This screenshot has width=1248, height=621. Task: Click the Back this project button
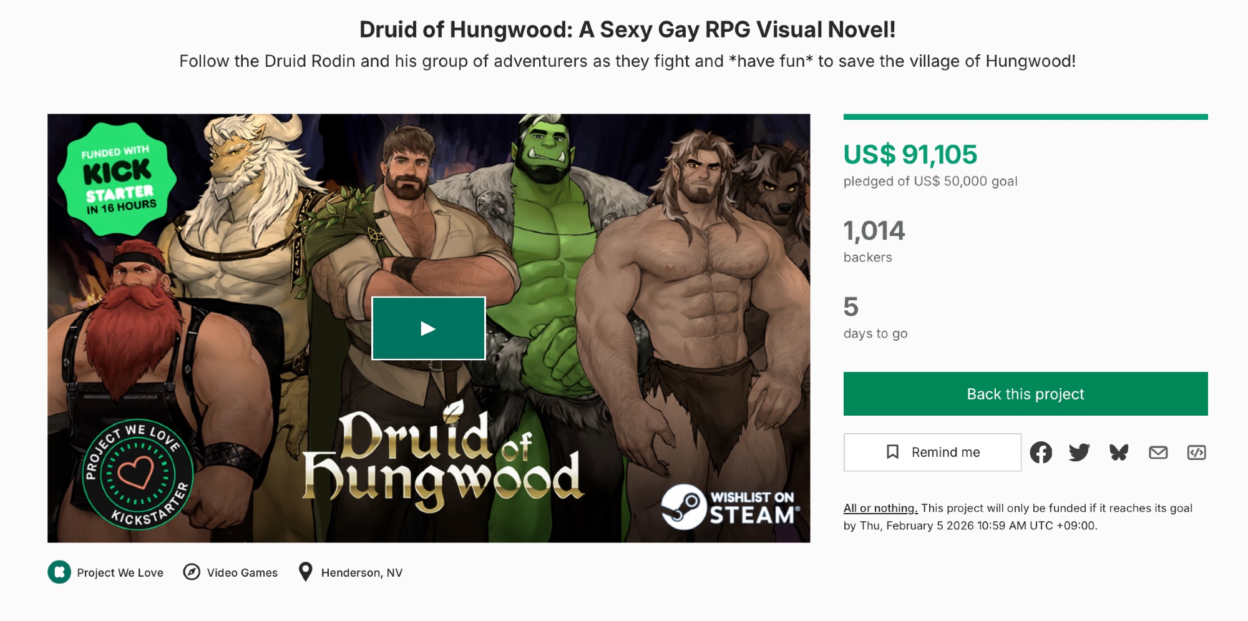coord(1025,394)
